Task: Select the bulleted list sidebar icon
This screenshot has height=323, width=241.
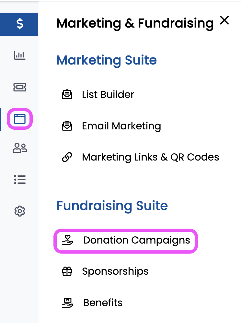Action: pyautogui.click(x=20, y=180)
